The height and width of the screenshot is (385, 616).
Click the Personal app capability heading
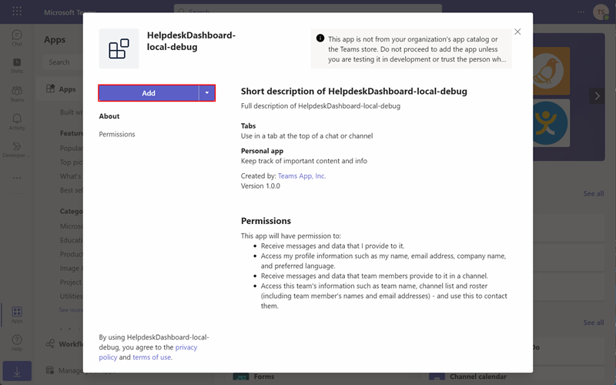tap(262, 151)
